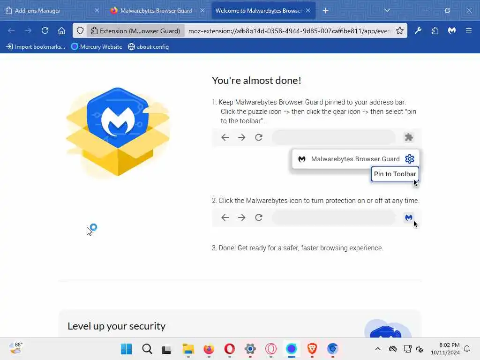Open Settings gear from the taskbar
This screenshot has height=360, width=480.
click(x=250, y=349)
